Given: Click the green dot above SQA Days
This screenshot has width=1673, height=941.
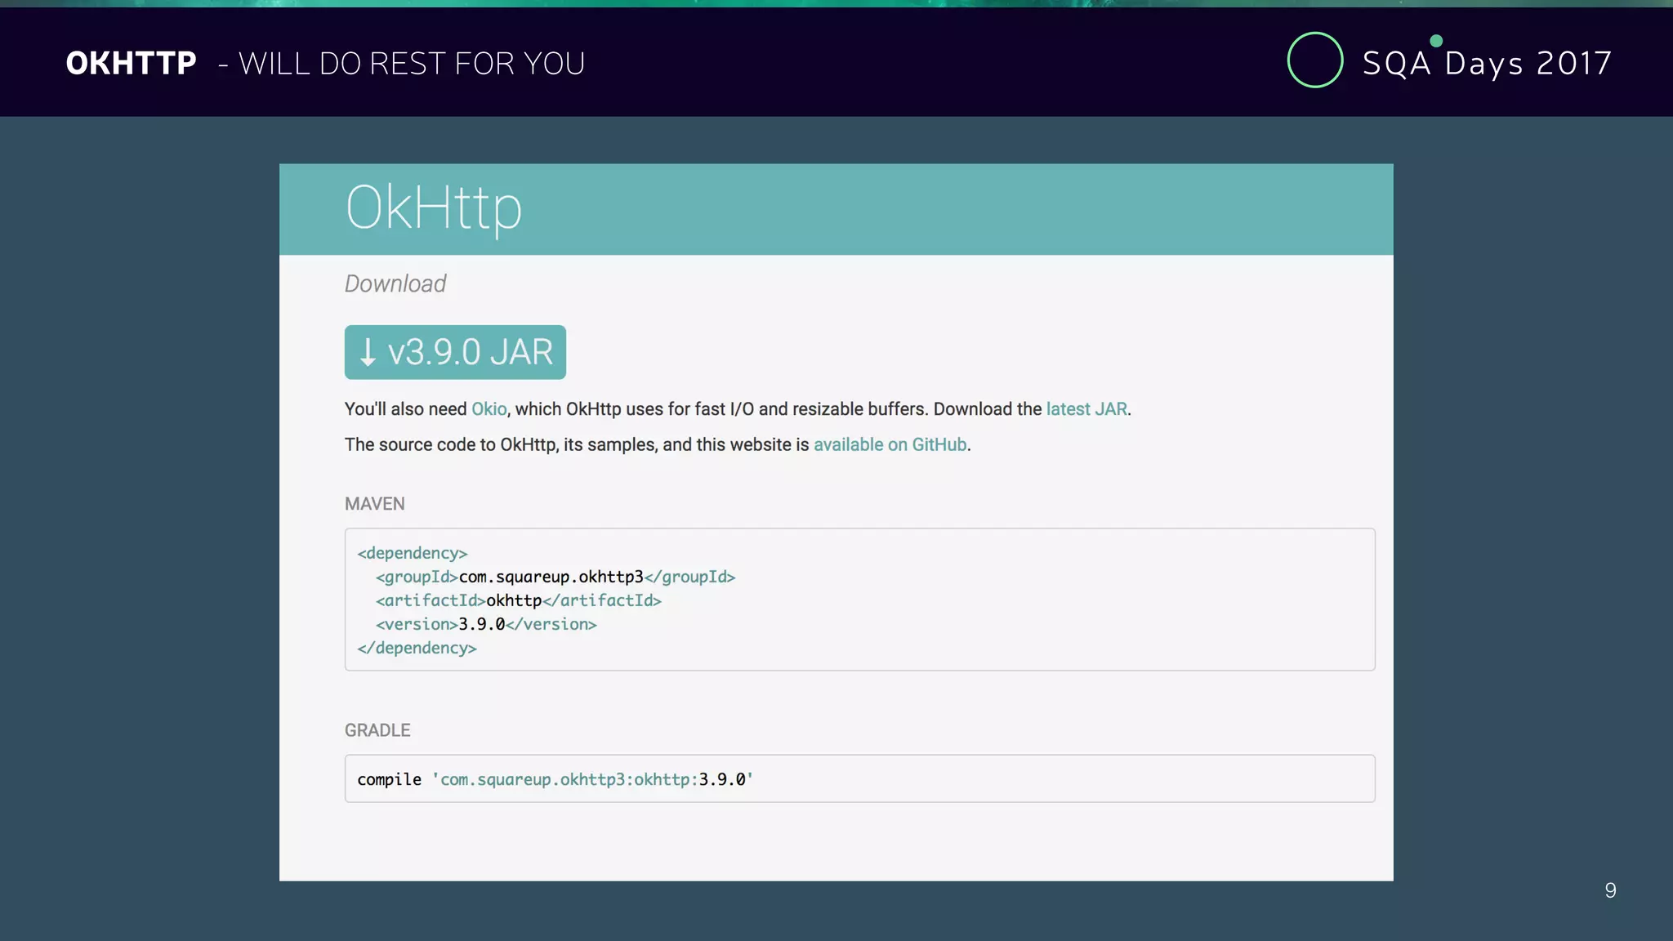Looking at the screenshot, I should pyautogui.click(x=1436, y=41).
